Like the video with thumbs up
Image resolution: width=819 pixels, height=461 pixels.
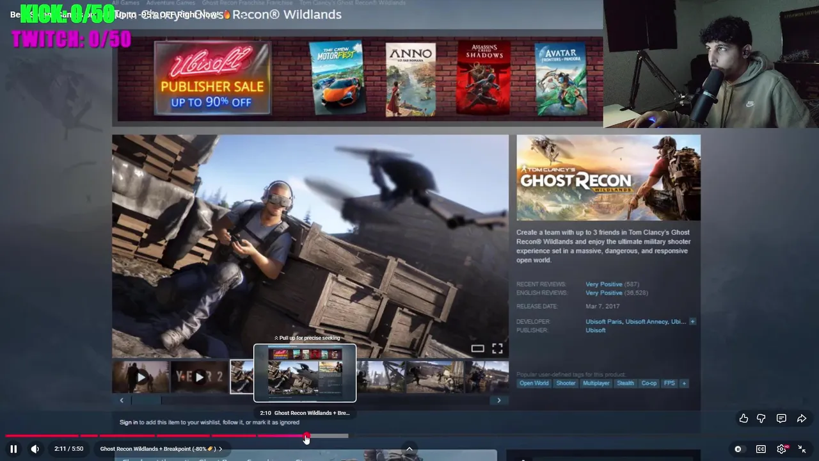(x=743, y=418)
